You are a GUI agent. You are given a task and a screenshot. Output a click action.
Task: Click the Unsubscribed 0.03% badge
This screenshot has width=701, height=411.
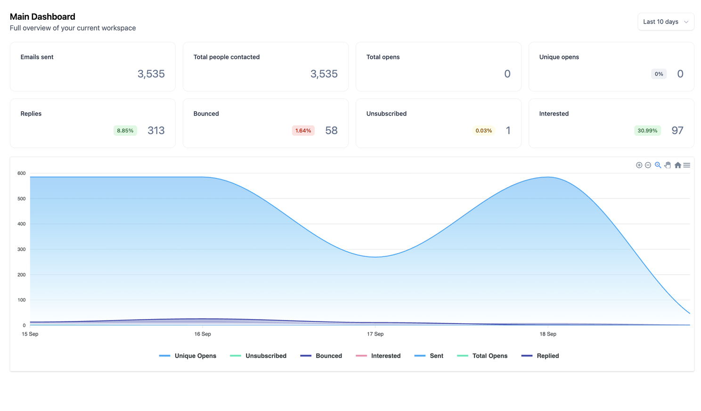484,131
